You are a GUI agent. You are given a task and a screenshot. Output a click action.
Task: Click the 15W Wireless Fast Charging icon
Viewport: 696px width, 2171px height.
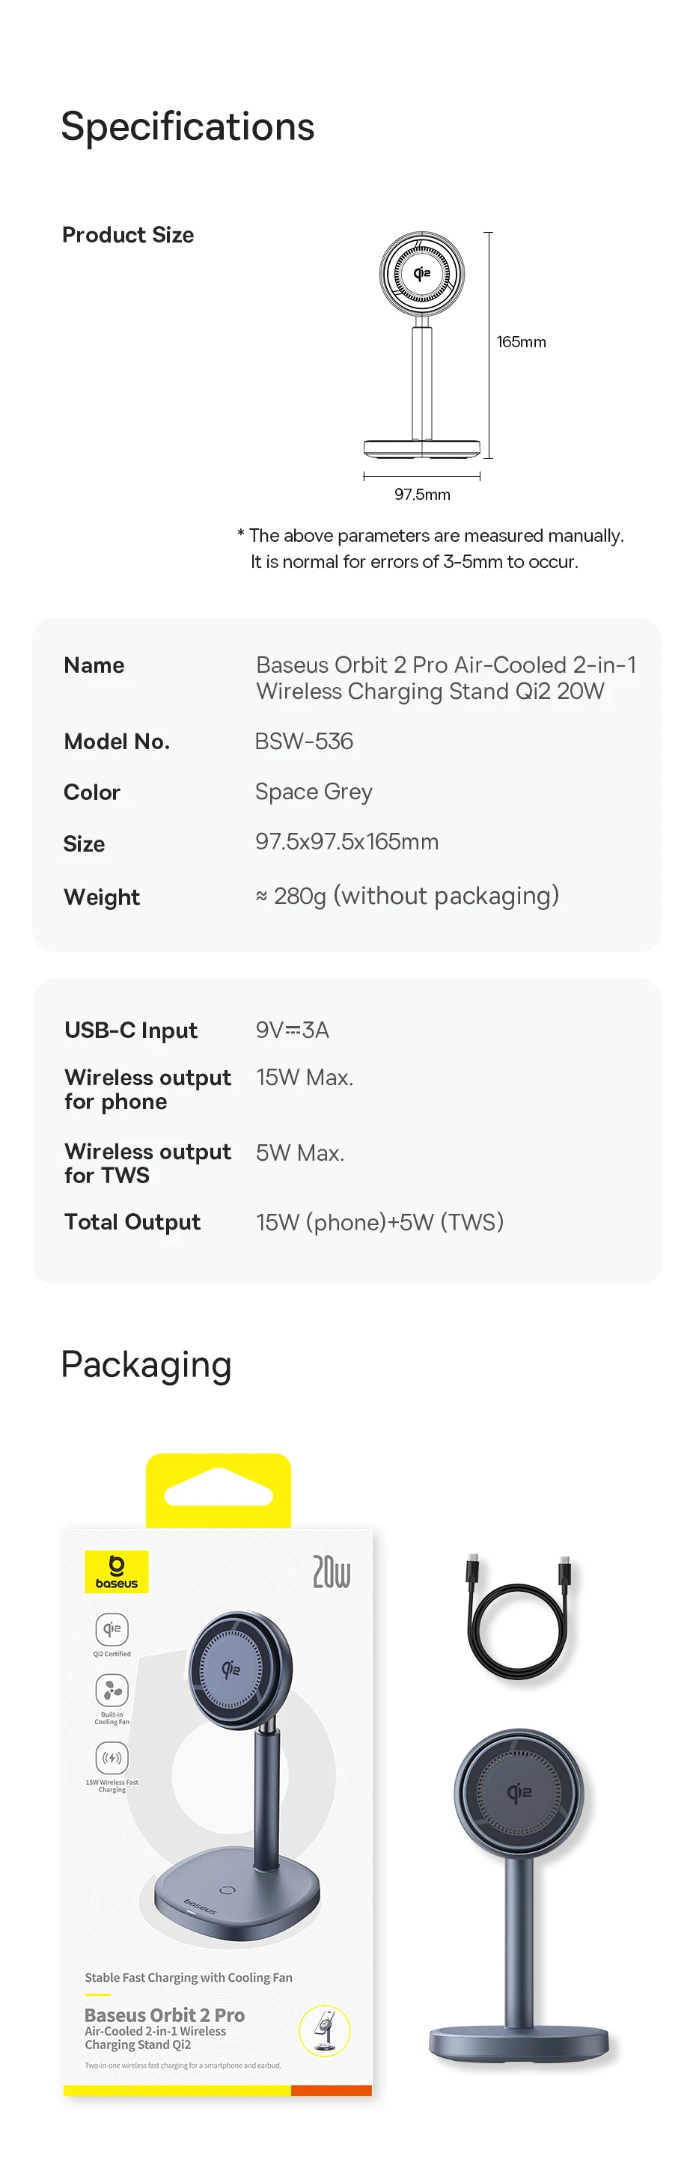click(112, 1758)
